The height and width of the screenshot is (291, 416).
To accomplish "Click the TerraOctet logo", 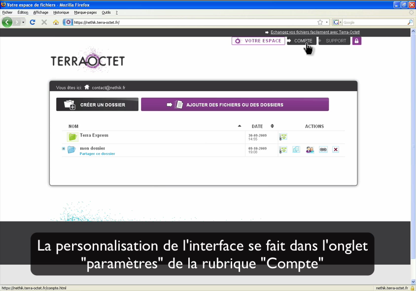I will click(x=88, y=61).
